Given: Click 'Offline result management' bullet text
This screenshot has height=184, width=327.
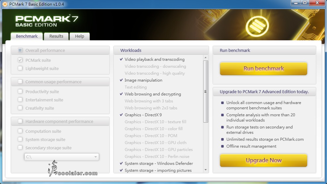Looking at the screenshot, I should (251, 146).
